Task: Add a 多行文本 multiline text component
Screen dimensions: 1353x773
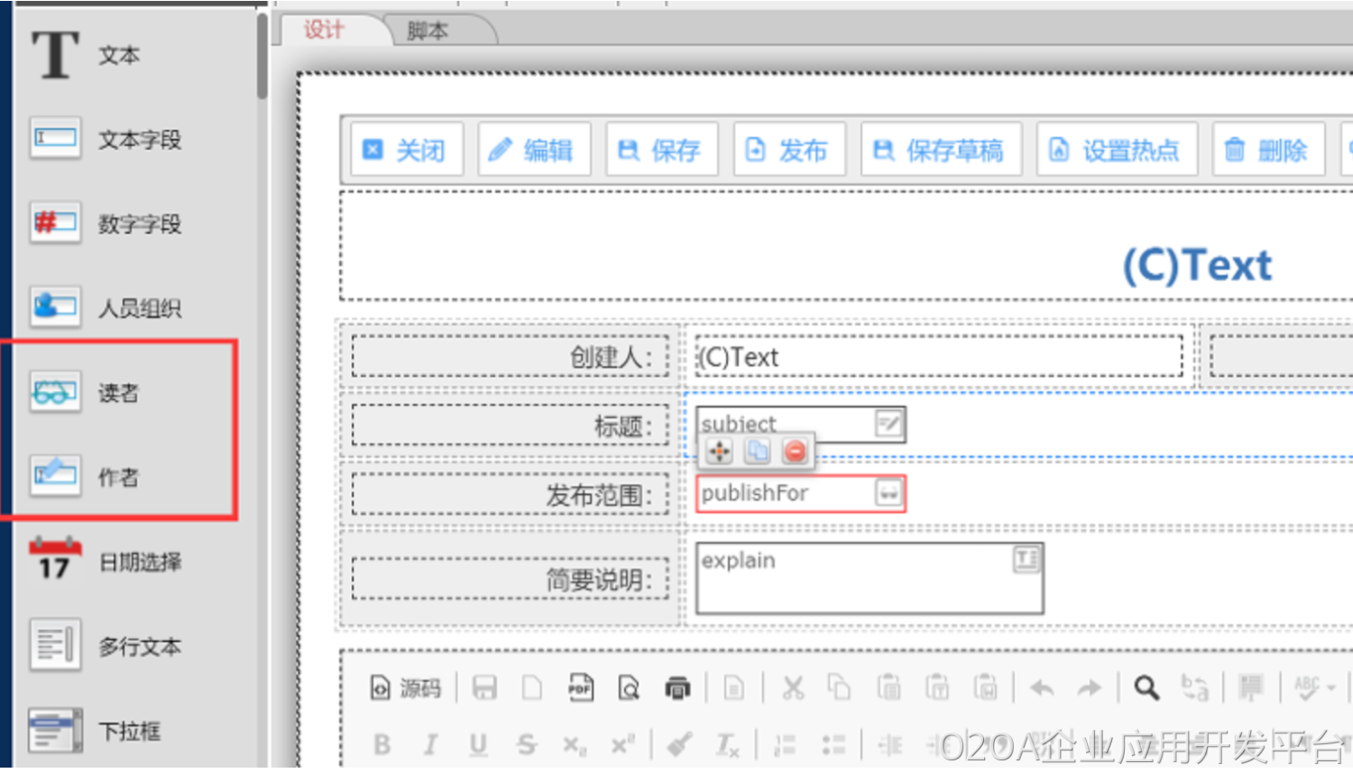Action: tap(55, 645)
